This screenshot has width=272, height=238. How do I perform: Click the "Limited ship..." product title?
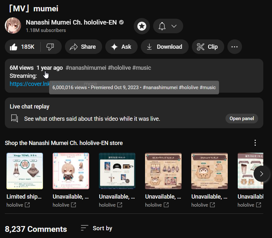click(24, 197)
